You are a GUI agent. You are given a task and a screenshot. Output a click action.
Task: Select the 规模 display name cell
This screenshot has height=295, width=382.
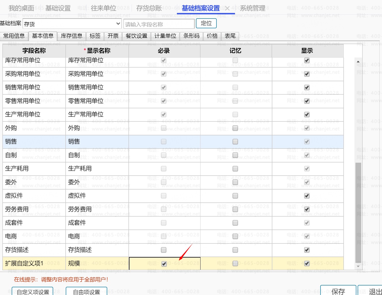[x=97, y=264]
